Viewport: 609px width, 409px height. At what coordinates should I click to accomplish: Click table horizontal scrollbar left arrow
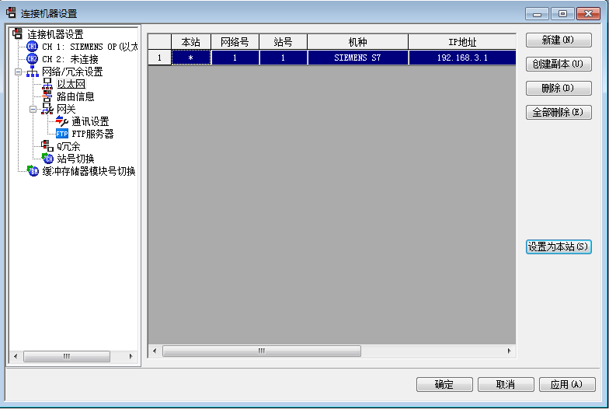click(x=155, y=351)
